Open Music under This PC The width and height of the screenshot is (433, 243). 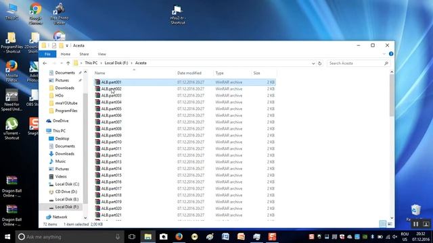60,161
